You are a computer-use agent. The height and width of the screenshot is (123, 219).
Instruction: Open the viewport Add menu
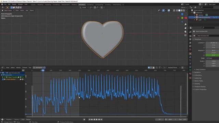(x=27, y=11)
